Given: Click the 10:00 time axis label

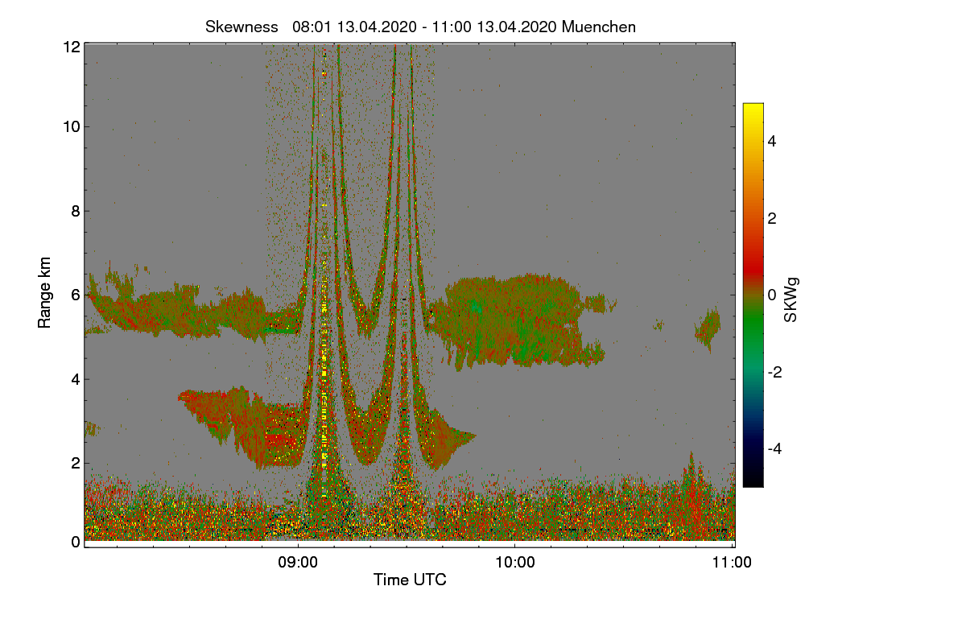Looking at the screenshot, I should (x=515, y=563).
